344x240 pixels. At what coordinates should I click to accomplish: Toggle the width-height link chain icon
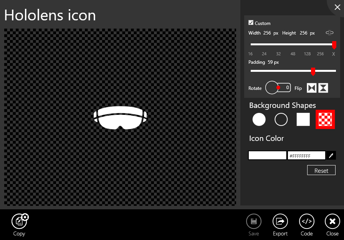point(329,33)
